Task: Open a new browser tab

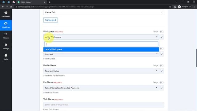Action: (50, 2)
